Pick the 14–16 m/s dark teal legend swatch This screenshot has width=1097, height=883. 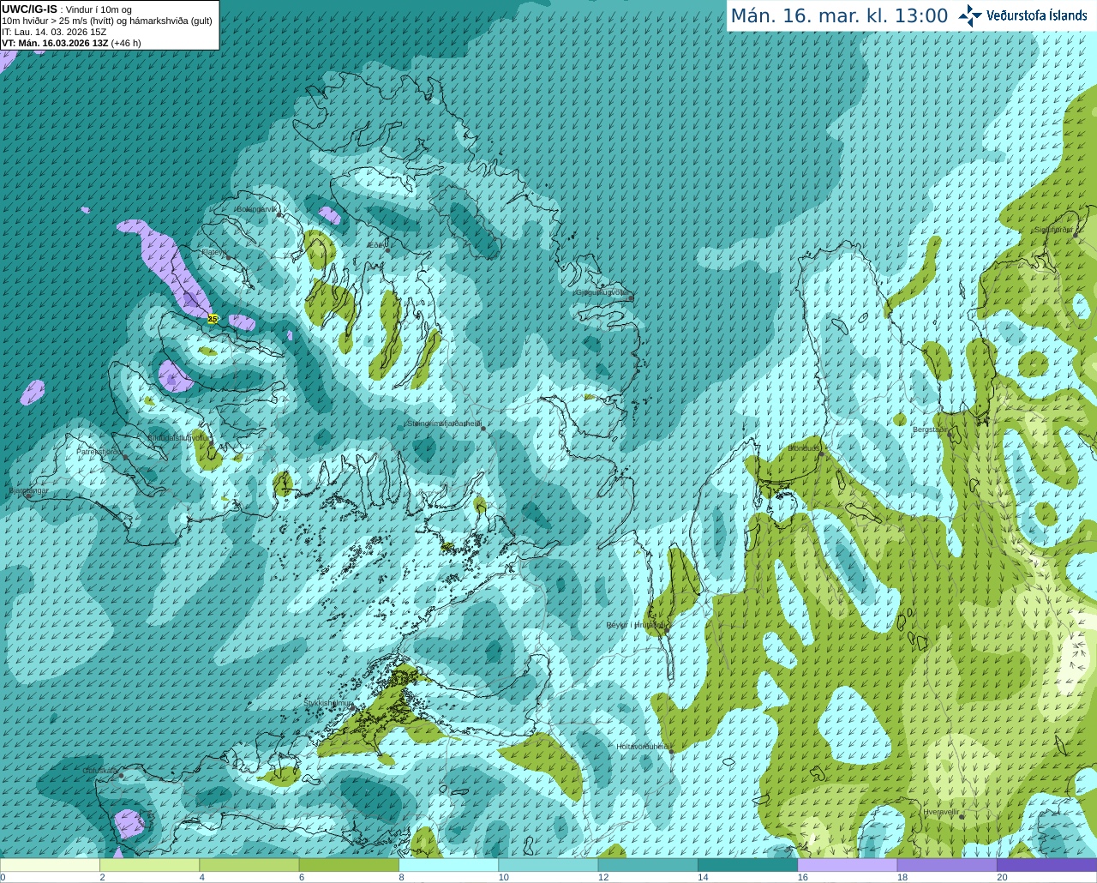747,865
